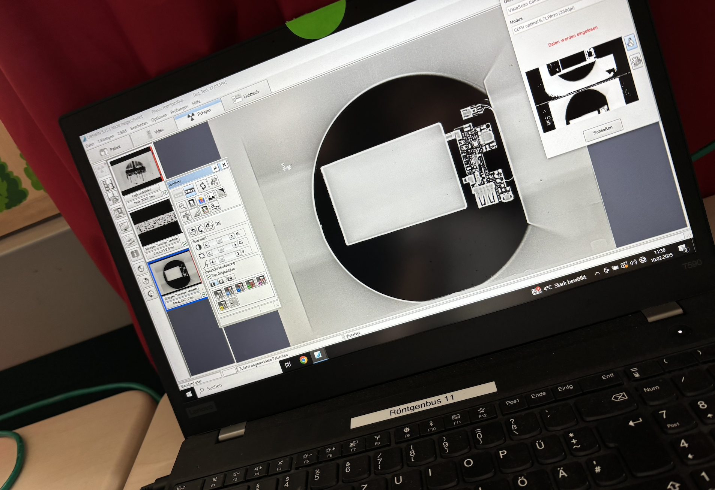Open the Datei menu

(x=90, y=145)
